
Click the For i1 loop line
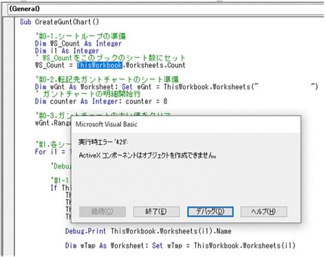coord(54,152)
